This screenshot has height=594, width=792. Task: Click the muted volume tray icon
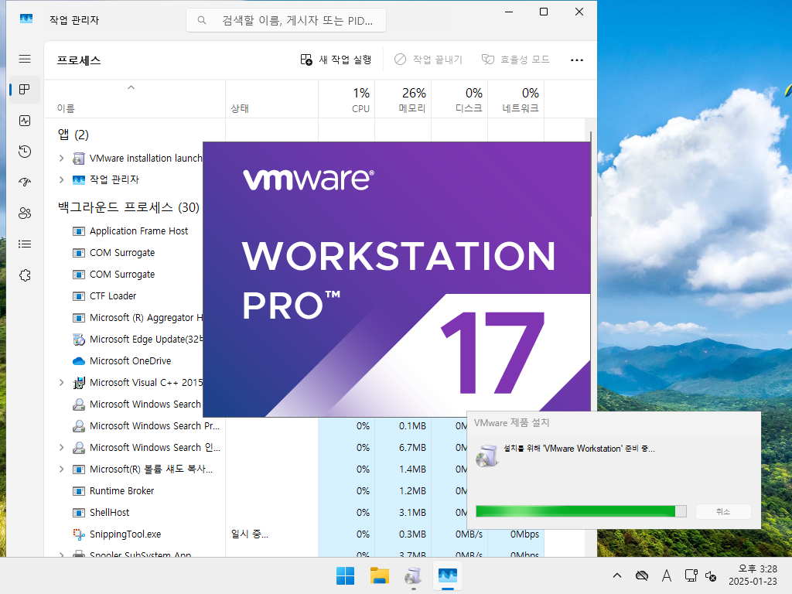click(711, 575)
